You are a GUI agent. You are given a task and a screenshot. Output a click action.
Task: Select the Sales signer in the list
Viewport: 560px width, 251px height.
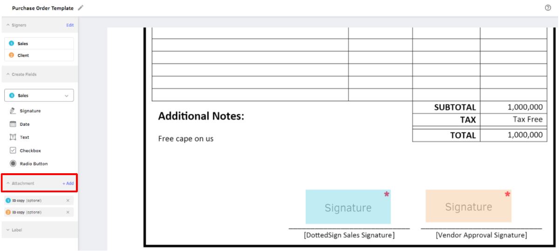coord(39,44)
